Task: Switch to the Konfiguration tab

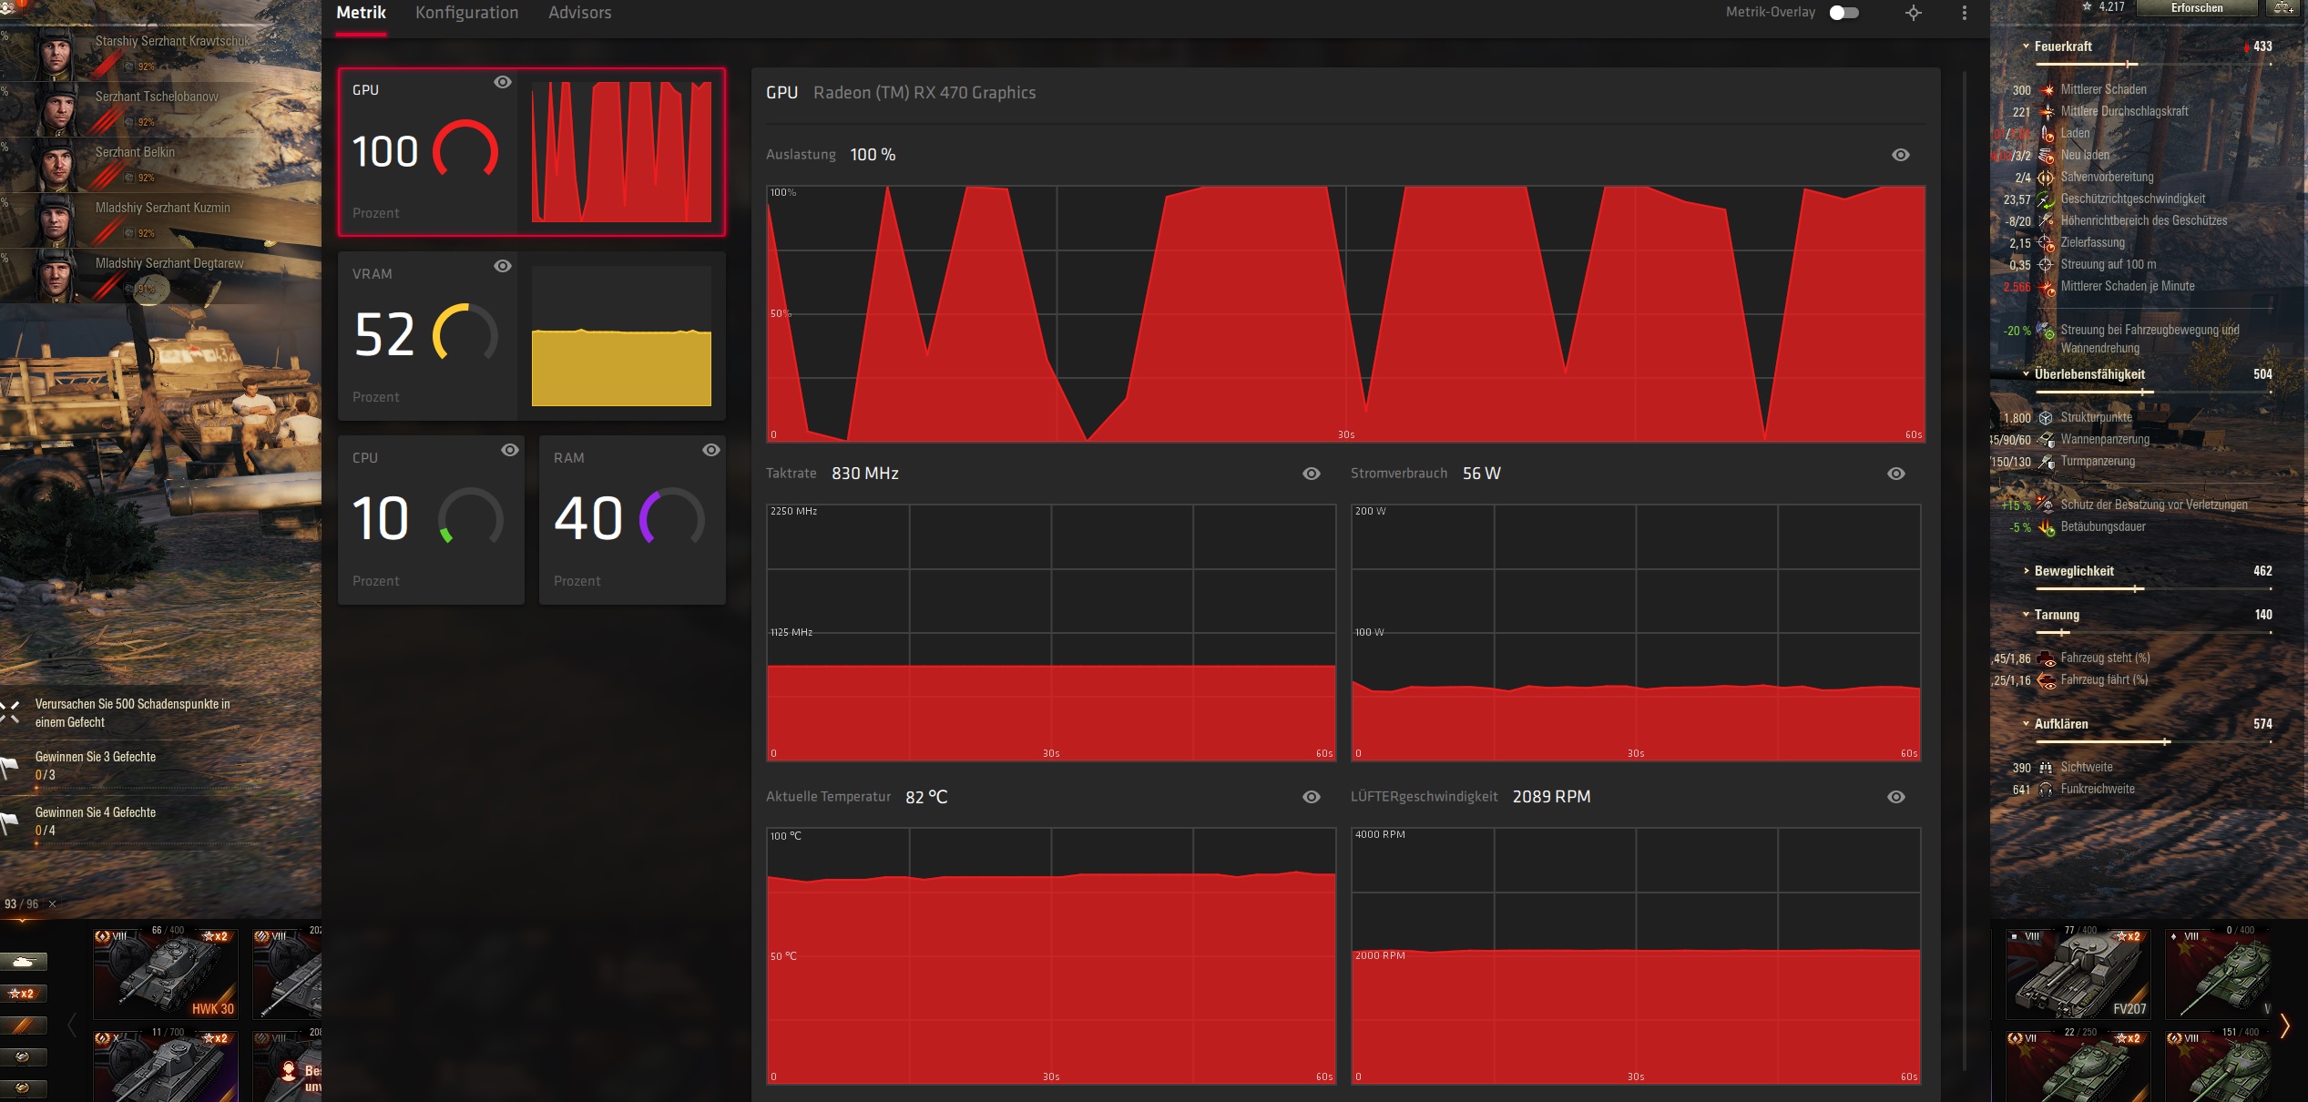Action: tap(466, 13)
